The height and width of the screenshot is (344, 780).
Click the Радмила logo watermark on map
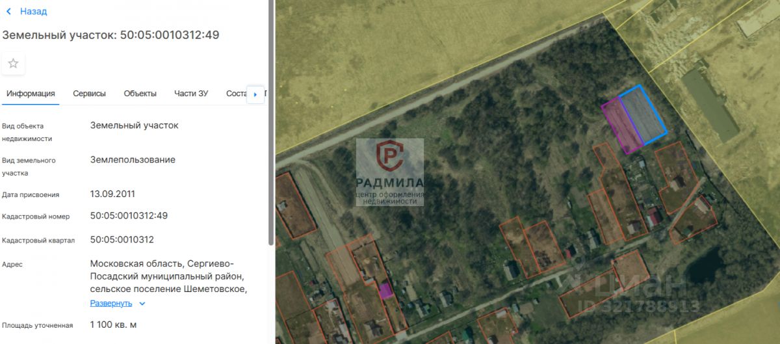pyautogui.click(x=390, y=172)
